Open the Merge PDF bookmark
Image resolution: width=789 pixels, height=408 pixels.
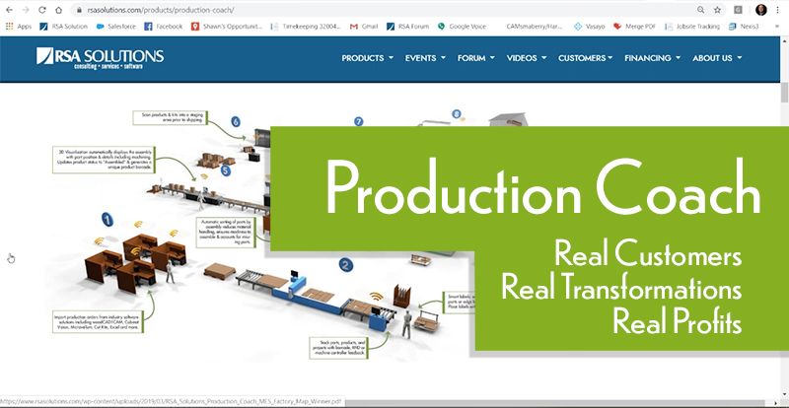coord(634,27)
